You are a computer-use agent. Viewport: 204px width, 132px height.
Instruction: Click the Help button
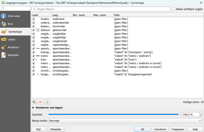coord(195,129)
